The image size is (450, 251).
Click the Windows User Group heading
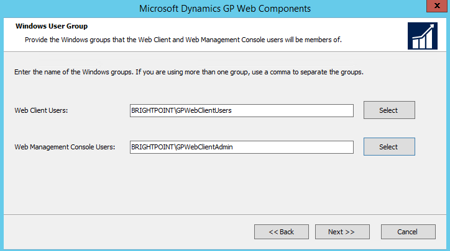[51, 27]
